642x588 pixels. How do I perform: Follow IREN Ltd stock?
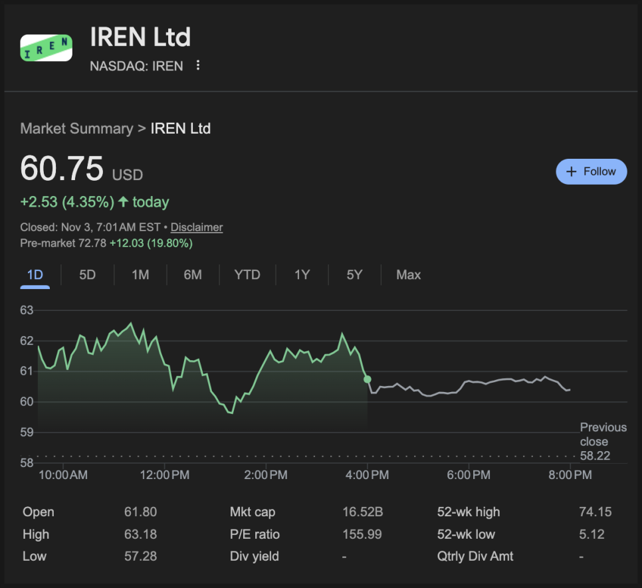[591, 171]
